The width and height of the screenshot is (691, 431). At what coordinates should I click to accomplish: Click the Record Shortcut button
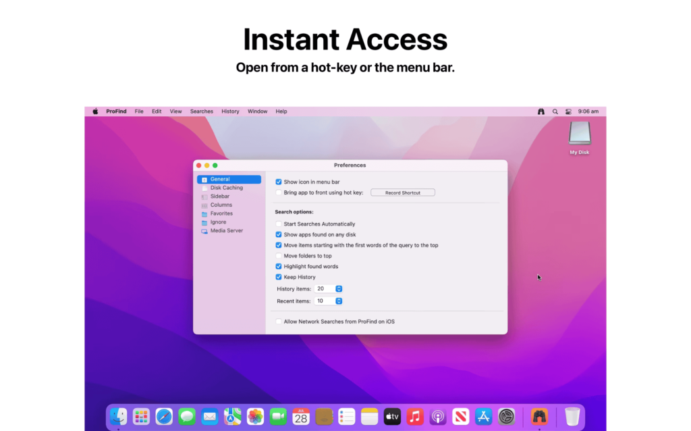[403, 192]
